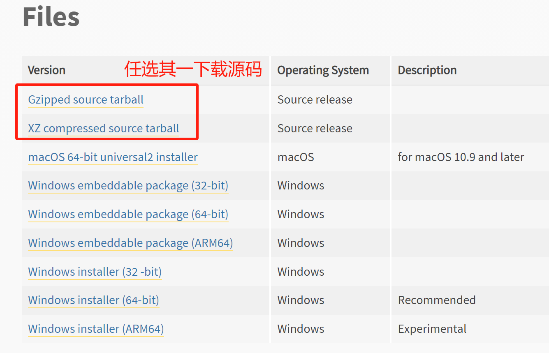Click the Experimental description cell
Image resolution: width=549 pixels, height=353 pixels.
pyautogui.click(x=432, y=329)
